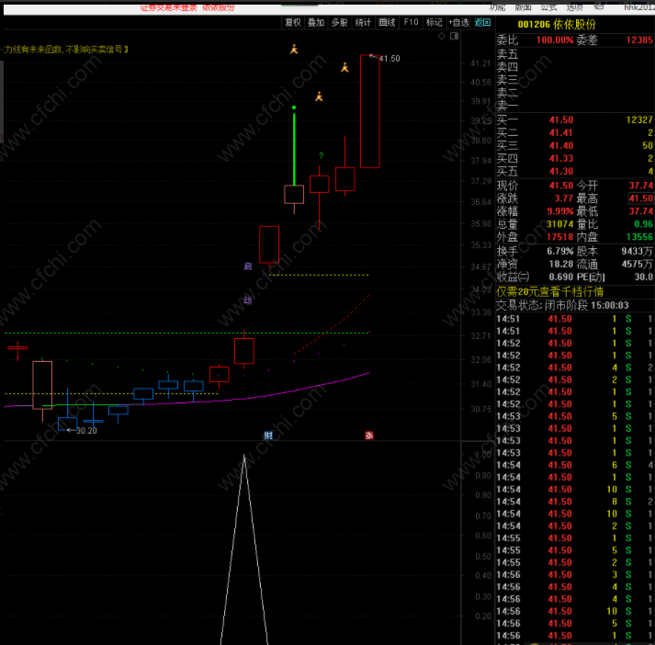This screenshot has width=655, height=645.
Task: Open the 公式 menu in the top bar
Action: [x=549, y=7]
